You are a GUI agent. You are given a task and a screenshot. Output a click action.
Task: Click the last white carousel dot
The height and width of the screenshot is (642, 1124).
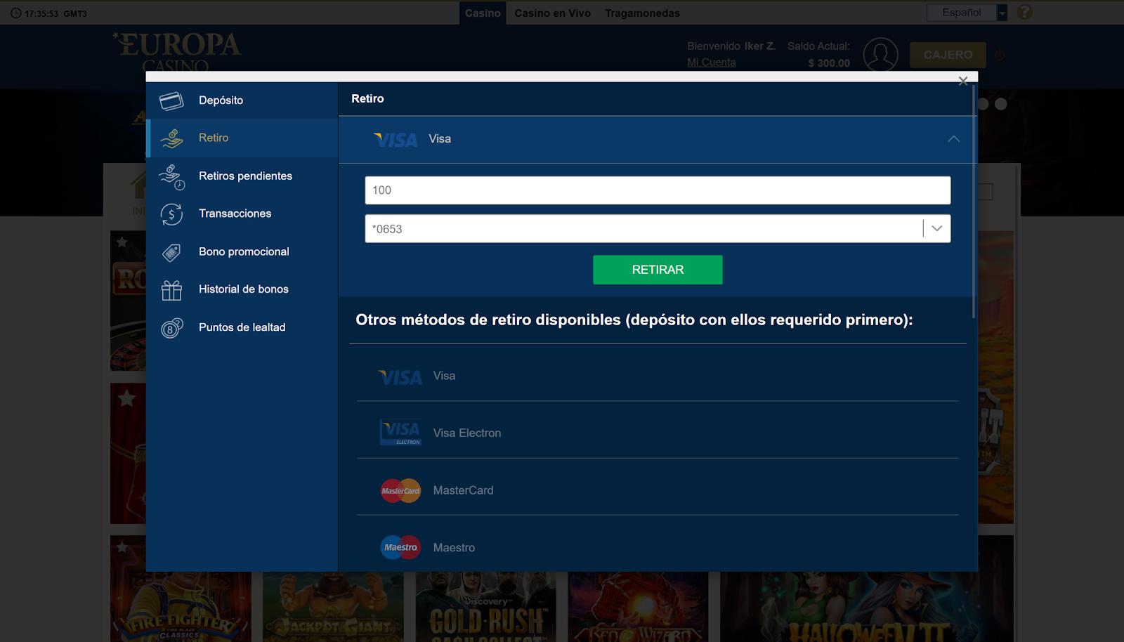pyautogui.click(x=1001, y=104)
